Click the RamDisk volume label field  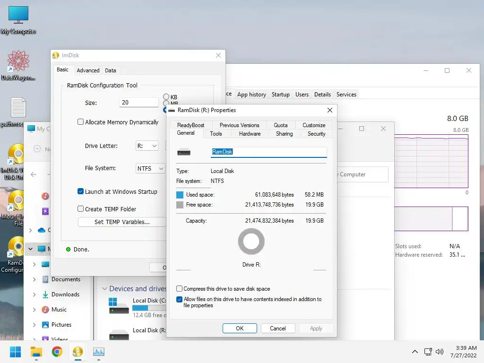[x=268, y=152]
